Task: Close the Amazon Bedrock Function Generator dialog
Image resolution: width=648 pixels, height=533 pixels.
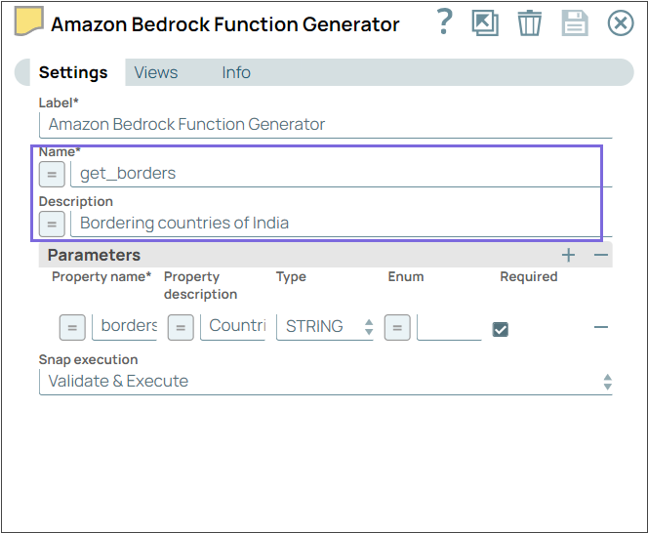Action: coord(621,23)
